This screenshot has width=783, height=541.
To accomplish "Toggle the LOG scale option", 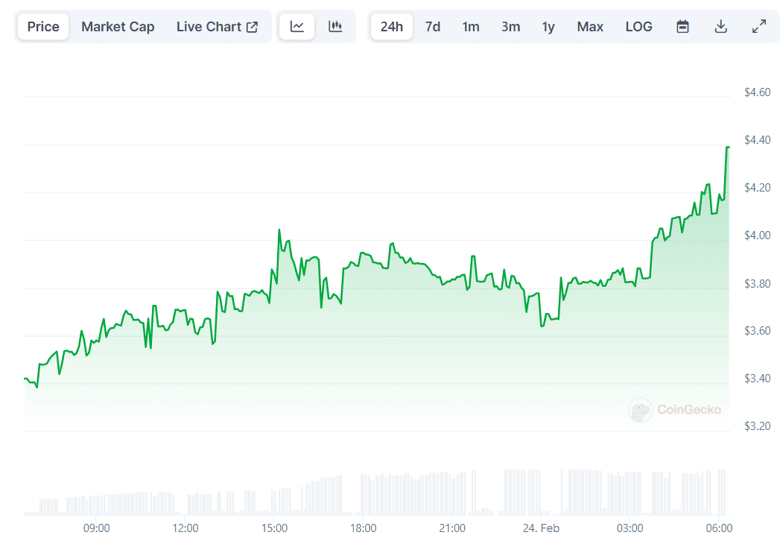I will tap(638, 27).
